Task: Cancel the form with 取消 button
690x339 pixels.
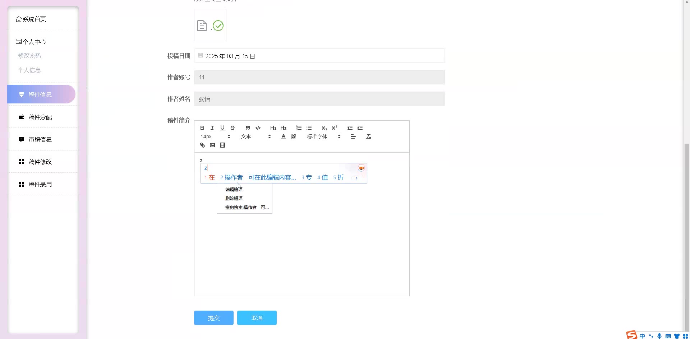Action: [257, 318]
